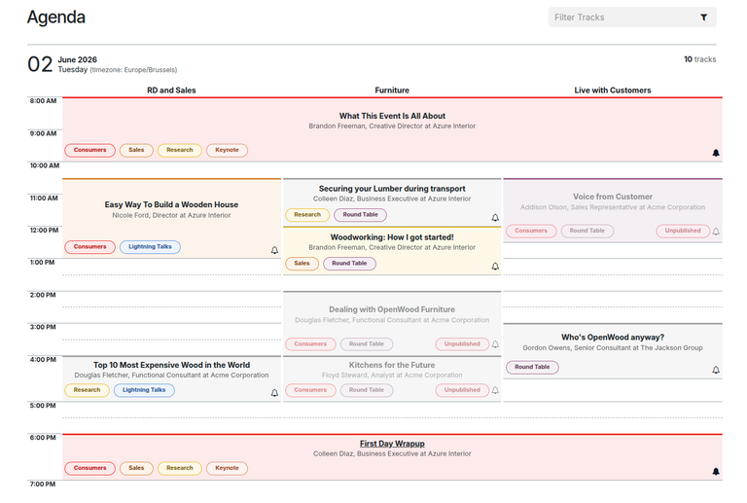Click Round Table tag on Dealing with OpenWood Furniture
747x503 pixels.
click(x=367, y=343)
